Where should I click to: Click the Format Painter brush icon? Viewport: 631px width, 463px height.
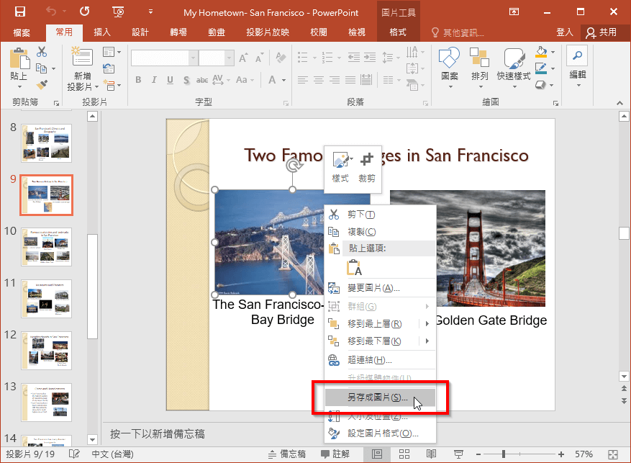point(42,84)
